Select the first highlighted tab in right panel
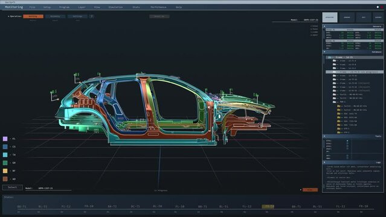Screen dimensions: 386x217 pos(330,17)
